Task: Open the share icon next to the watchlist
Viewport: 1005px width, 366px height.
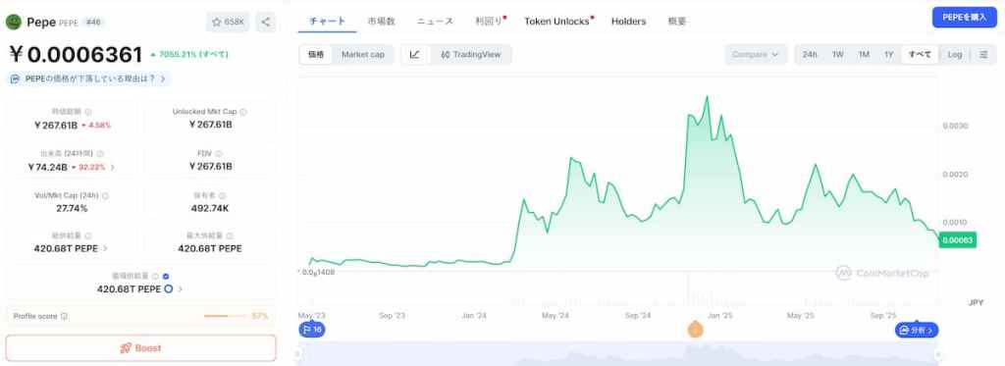Action: [265, 22]
